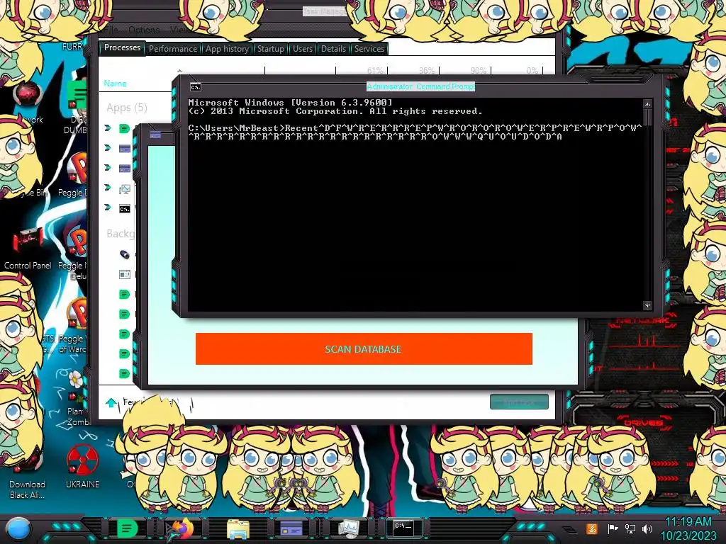This screenshot has width=726, height=544.
Task: Click the Fewer details up-arrow icon
Action: pos(111,402)
